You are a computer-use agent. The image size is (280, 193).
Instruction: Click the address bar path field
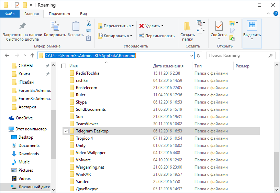(x=116, y=56)
